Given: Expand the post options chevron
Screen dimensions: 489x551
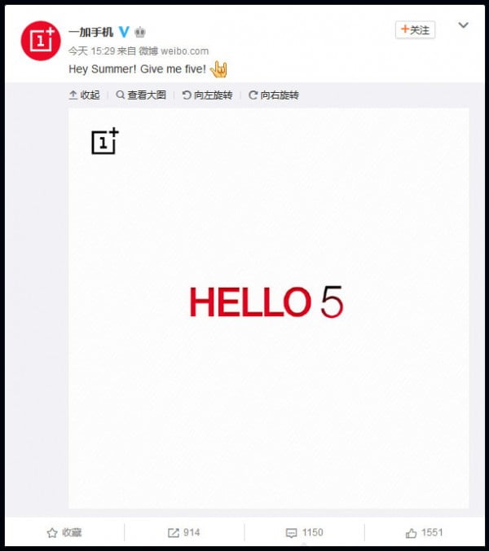Looking at the screenshot, I should (x=464, y=25).
